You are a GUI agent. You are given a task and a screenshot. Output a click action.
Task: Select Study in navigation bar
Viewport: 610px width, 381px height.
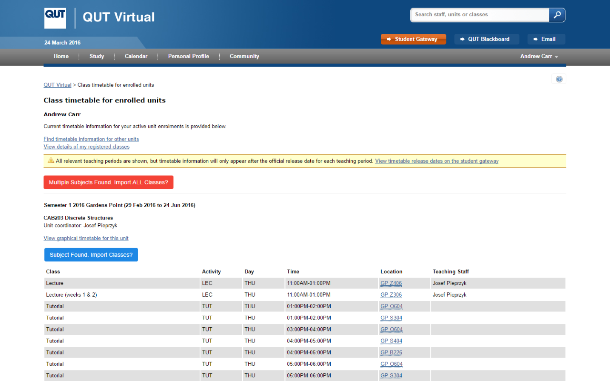click(97, 56)
